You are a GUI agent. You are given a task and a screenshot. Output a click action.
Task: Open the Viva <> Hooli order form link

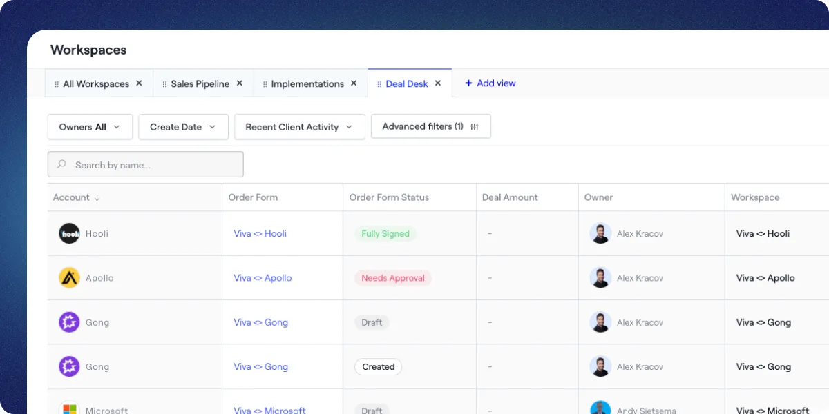coord(260,233)
